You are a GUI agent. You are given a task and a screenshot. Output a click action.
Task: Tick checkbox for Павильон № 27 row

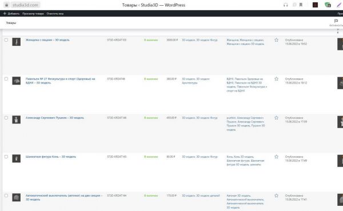pos(6,79)
